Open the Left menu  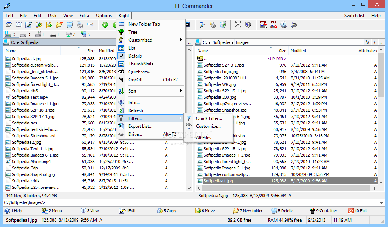[x=9, y=15]
